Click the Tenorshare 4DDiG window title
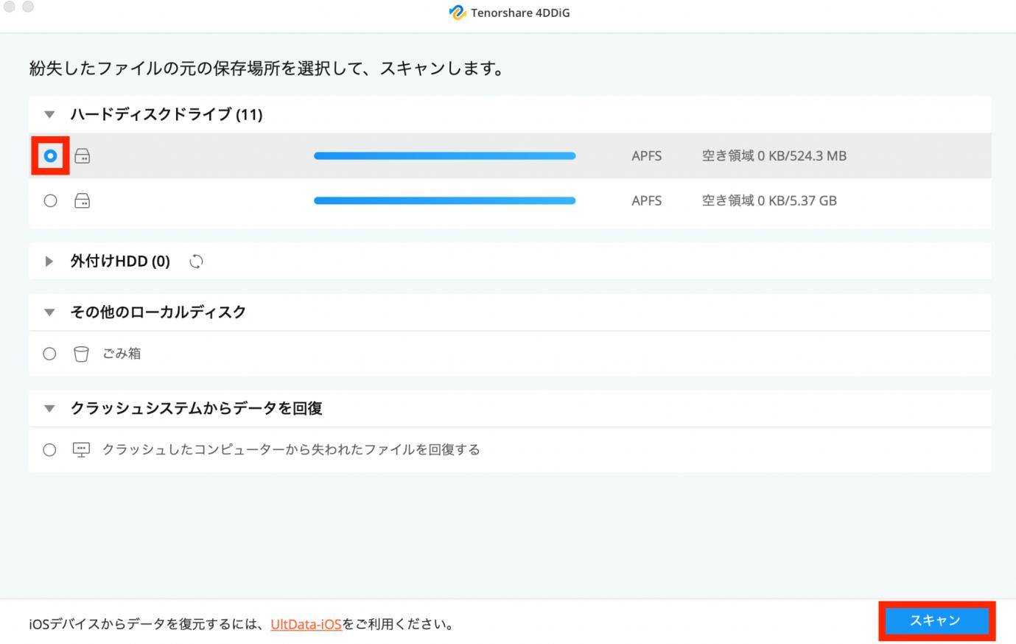The image size is (1016, 644). (x=520, y=13)
